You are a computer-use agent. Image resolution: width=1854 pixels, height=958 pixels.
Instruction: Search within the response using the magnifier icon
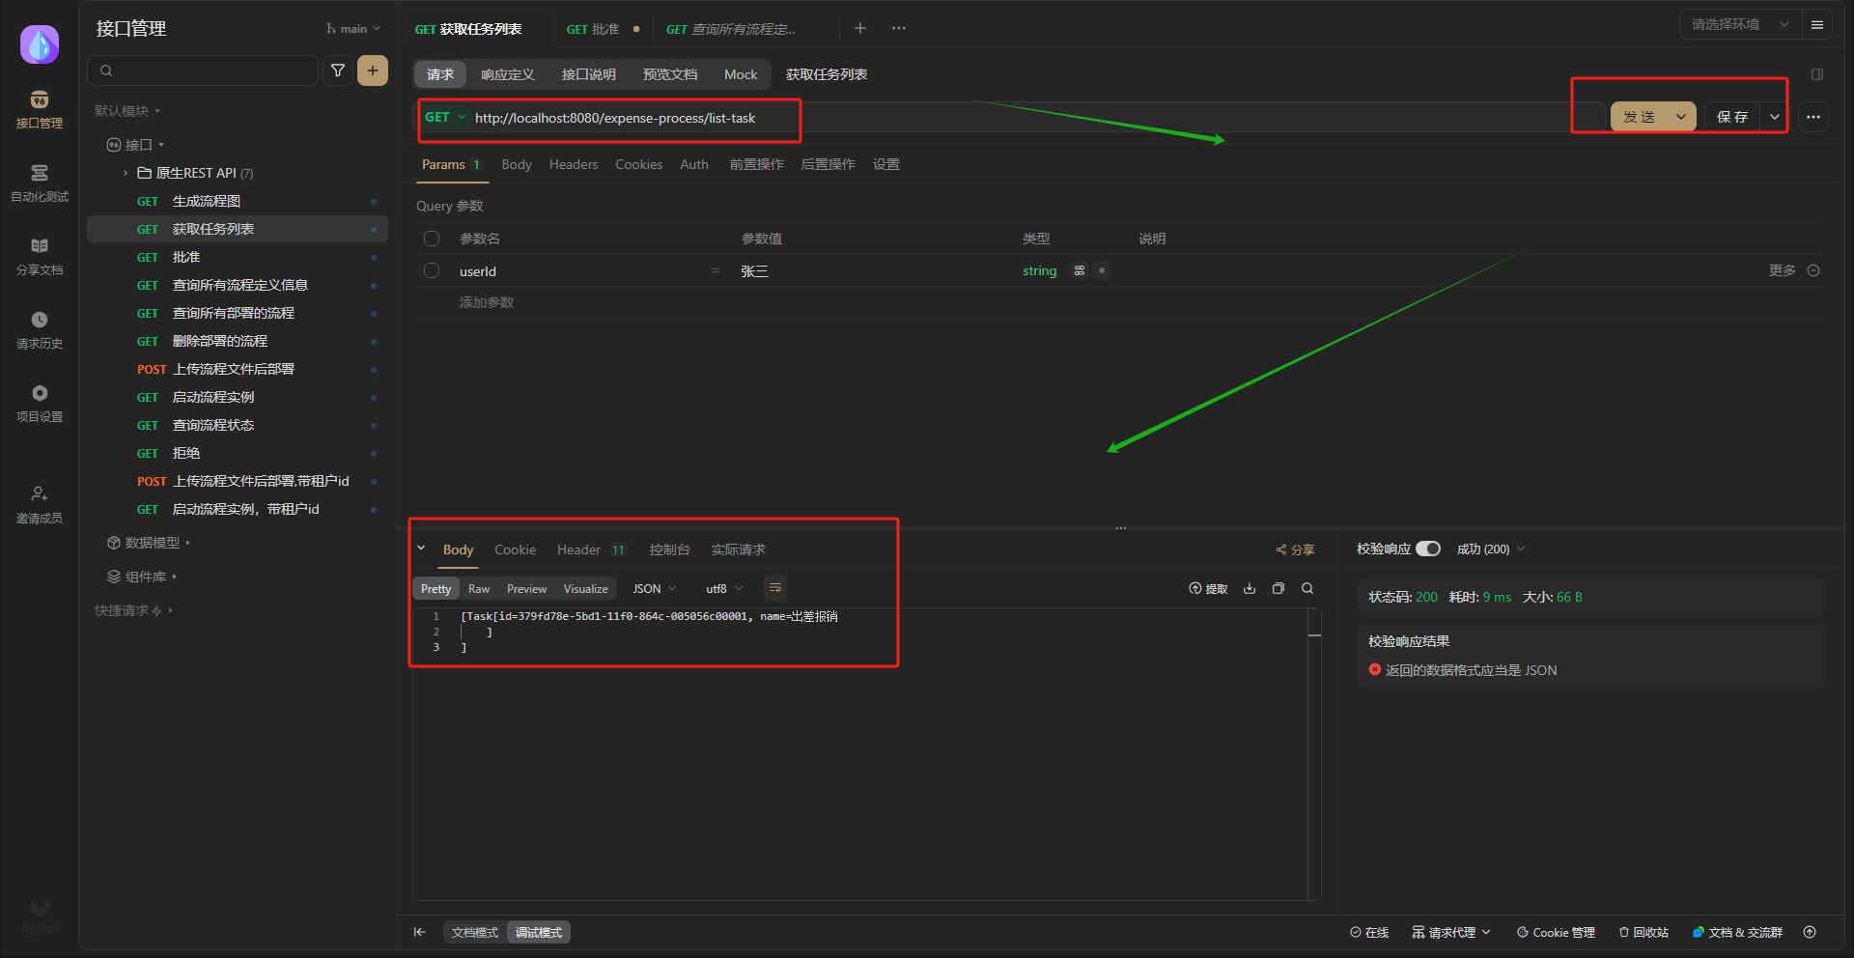[1307, 588]
